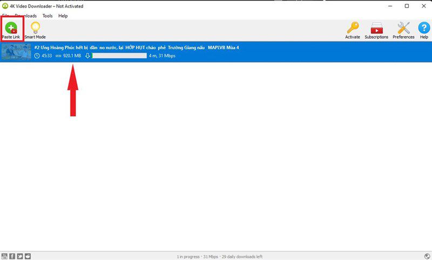Viewport: 432px width, 260px height.
Task: Open Preferences tools icon
Action: click(x=403, y=28)
